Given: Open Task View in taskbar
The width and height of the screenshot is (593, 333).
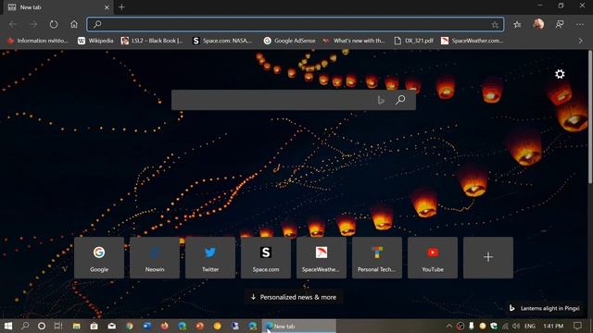Looking at the screenshot, I should (58, 326).
